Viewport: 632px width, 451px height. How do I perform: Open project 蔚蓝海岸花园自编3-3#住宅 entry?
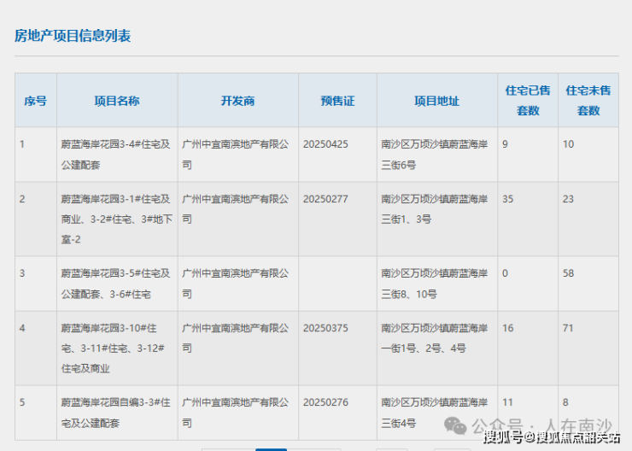pos(115,412)
